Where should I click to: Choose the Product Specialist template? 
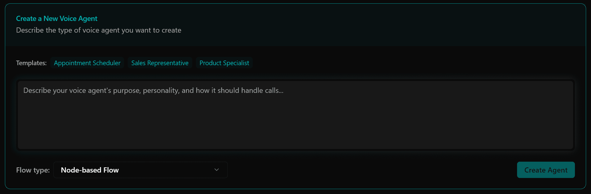224,63
